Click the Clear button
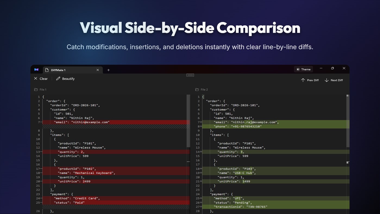Viewport: 380px width, 214px height. coord(41,79)
